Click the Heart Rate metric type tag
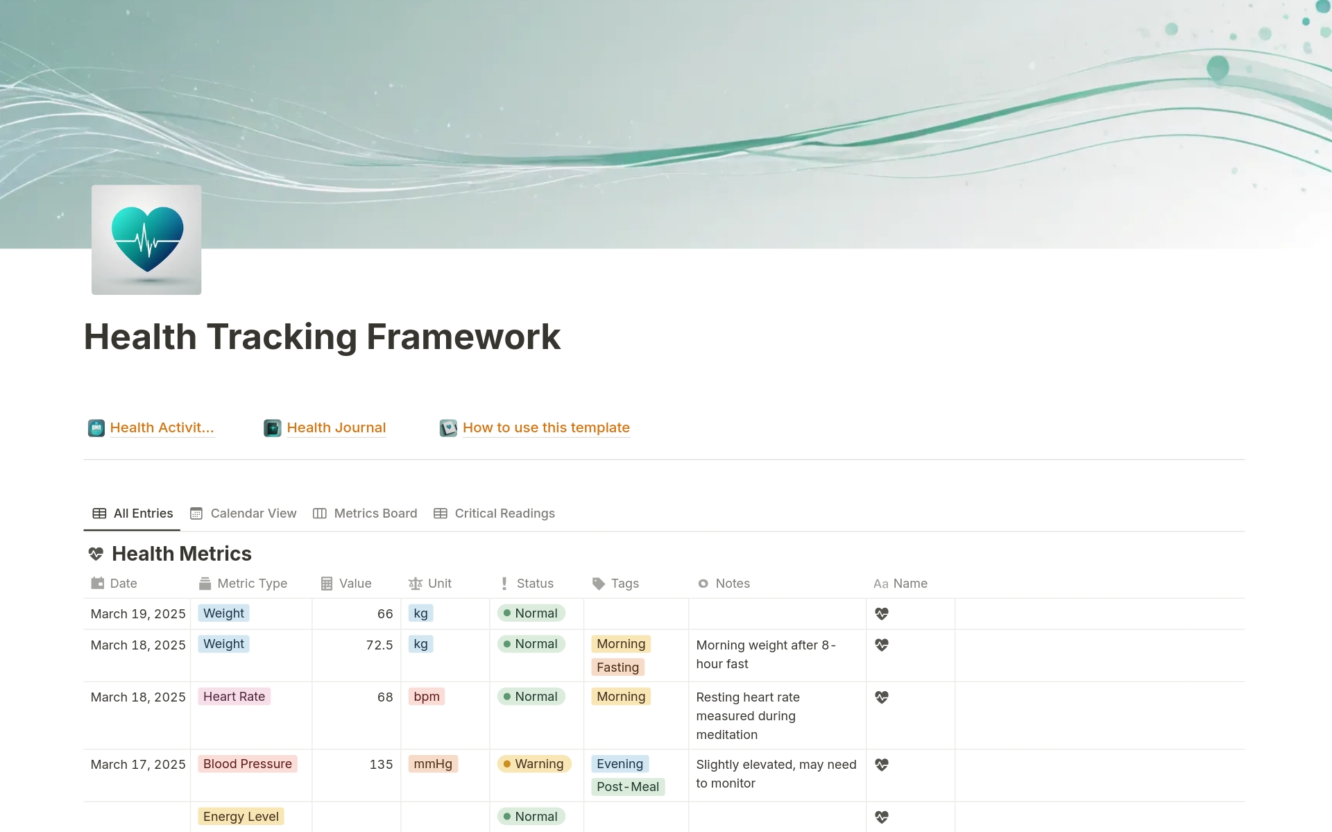Viewport: 1332px width, 832px height. [x=234, y=697]
